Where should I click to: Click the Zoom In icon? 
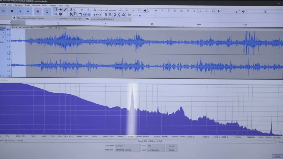[106, 15]
